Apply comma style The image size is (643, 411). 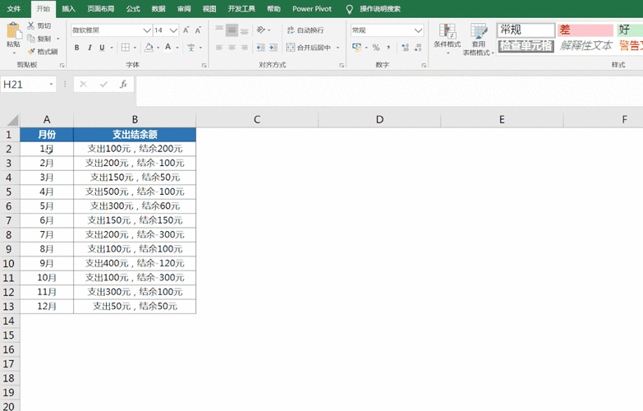pyautogui.click(x=388, y=48)
